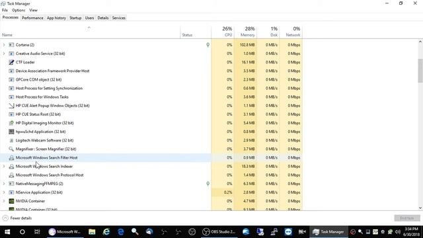Sort by the Network column header
Screen dimensions: 423x238
[291, 32]
